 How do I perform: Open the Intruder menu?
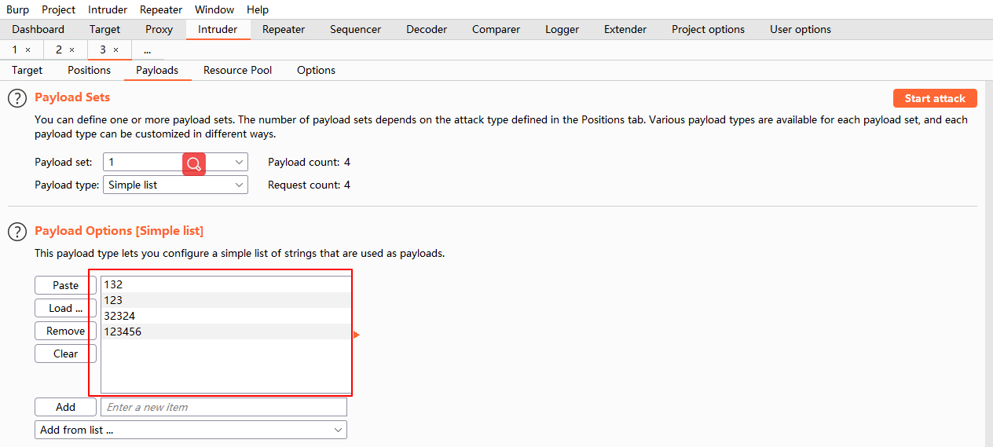click(106, 9)
